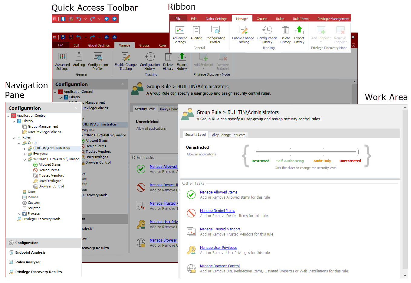Image resolution: width=411 pixels, height=283 pixels.
Task: Select Denied Items in Navigation Pane callout tree
Action: pos(49,170)
